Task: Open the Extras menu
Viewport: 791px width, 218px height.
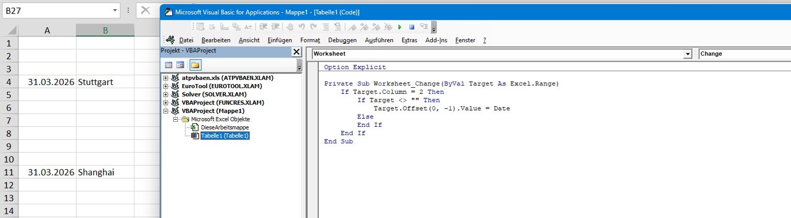Action: pos(409,40)
